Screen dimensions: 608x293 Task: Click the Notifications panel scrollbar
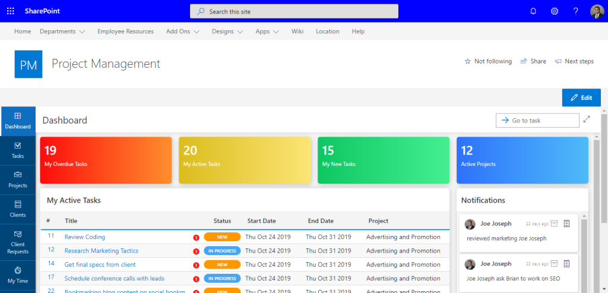584,256
